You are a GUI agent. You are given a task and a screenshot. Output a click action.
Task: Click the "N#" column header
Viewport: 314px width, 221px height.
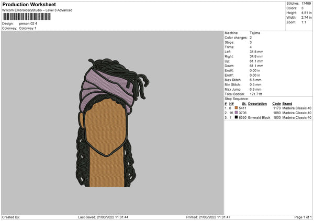click(231, 104)
